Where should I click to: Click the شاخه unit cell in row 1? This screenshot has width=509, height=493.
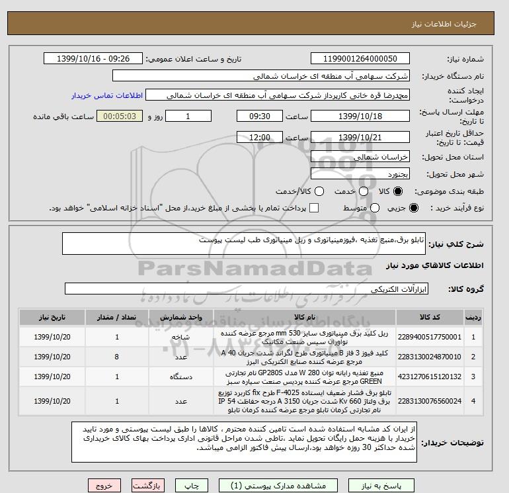click(181, 337)
